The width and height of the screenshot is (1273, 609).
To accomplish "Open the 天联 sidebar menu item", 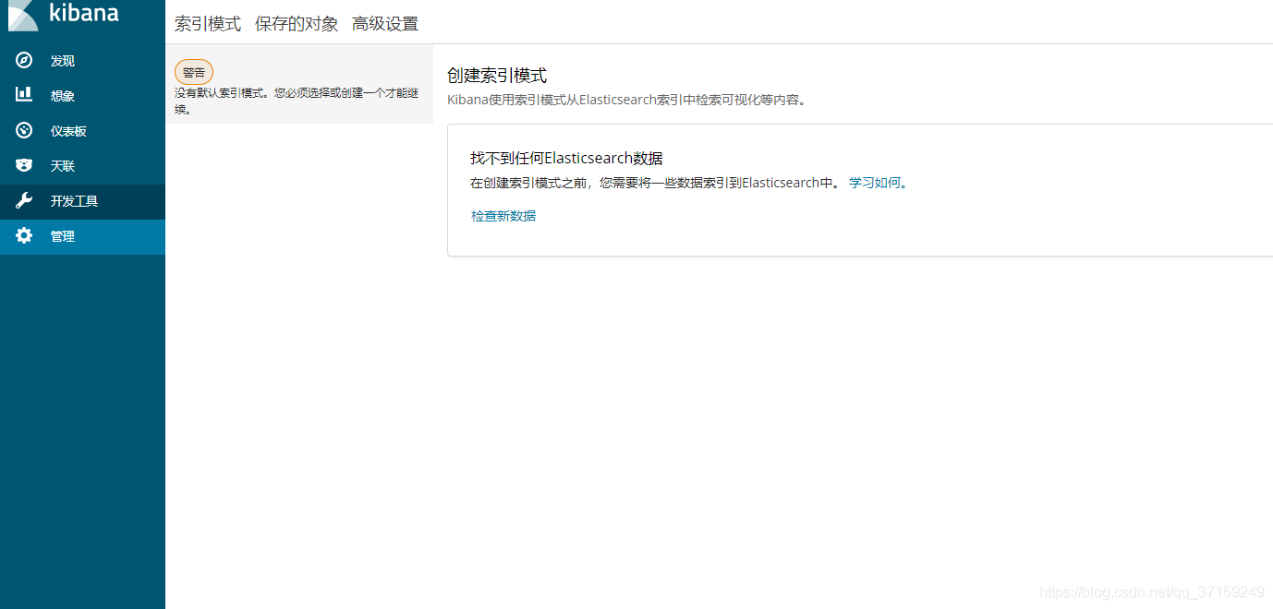I will coord(82,166).
